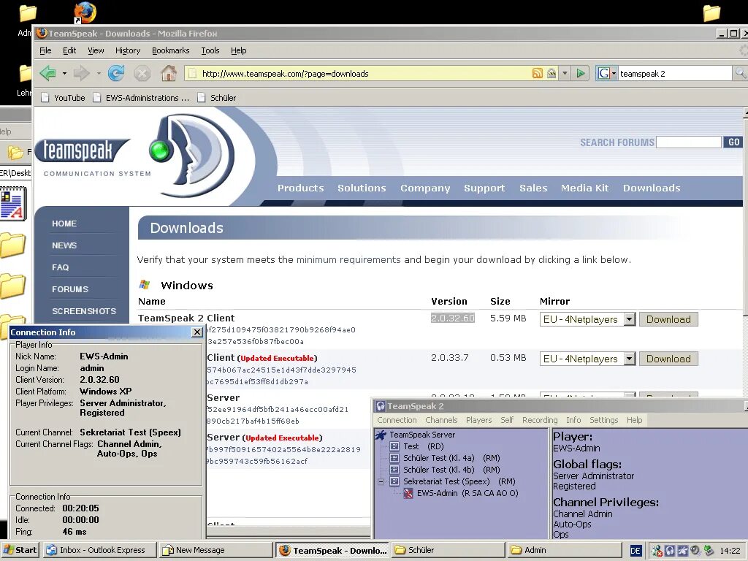This screenshot has height=561, width=748.
Task: Open the EWS-Administrations bookmark
Action: tap(141, 98)
